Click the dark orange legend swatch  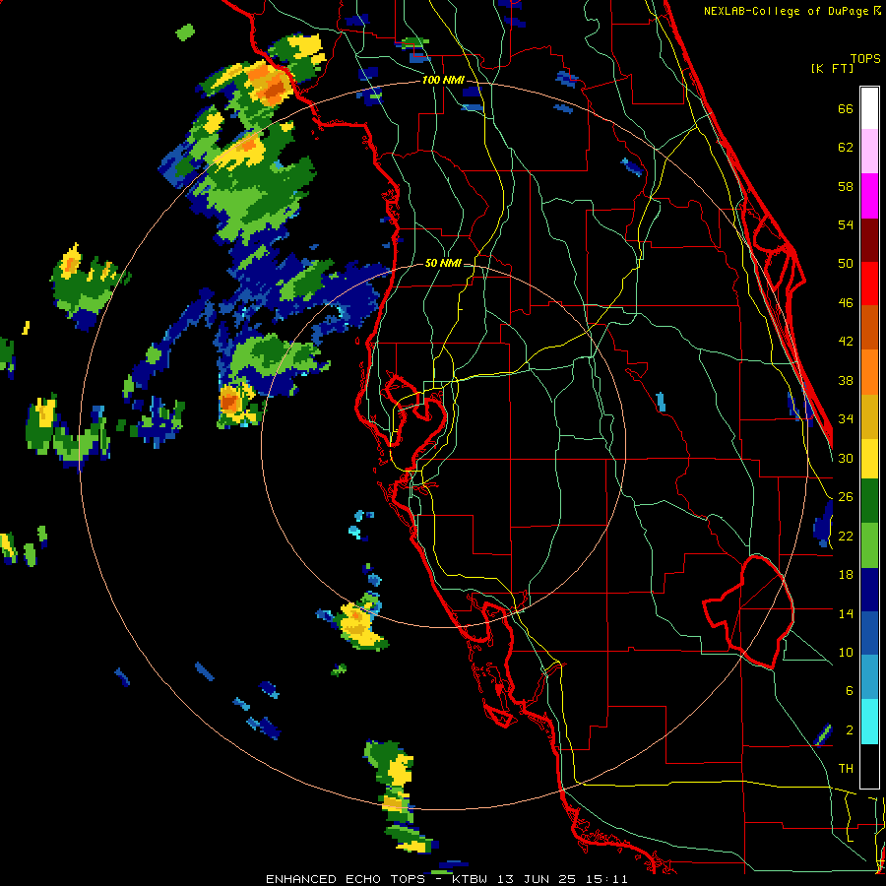pos(869,327)
